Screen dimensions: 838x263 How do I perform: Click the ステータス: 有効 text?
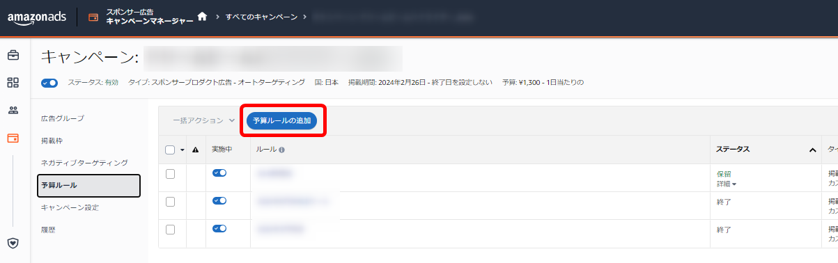(x=93, y=83)
